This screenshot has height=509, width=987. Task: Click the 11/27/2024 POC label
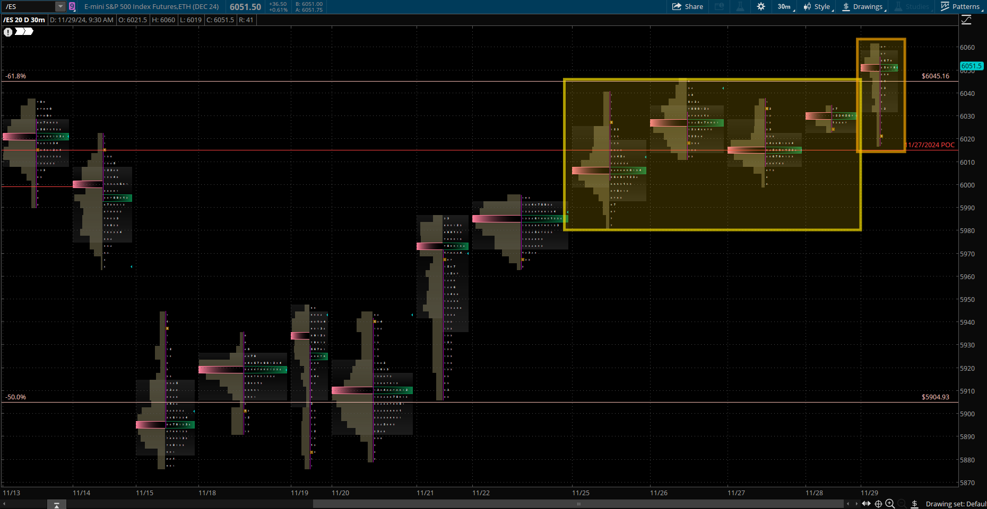[930, 145]
